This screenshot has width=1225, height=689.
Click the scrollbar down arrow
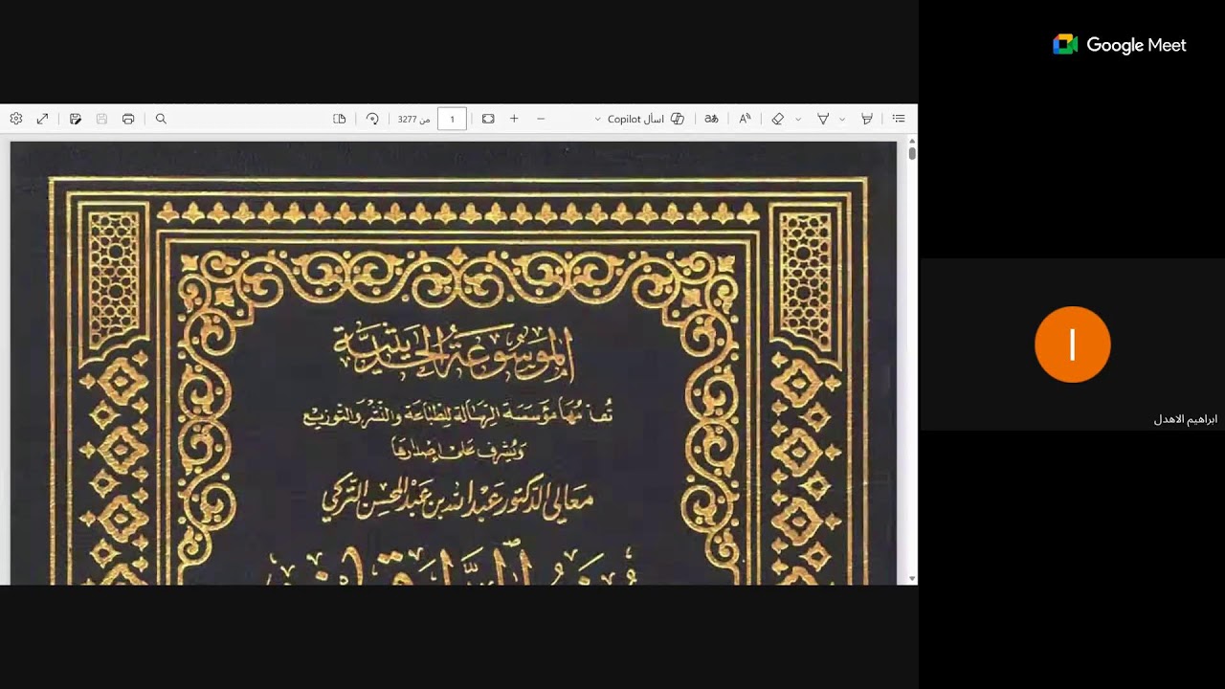912,579
